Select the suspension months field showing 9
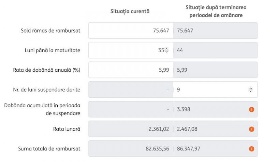 tap(215, 90)
